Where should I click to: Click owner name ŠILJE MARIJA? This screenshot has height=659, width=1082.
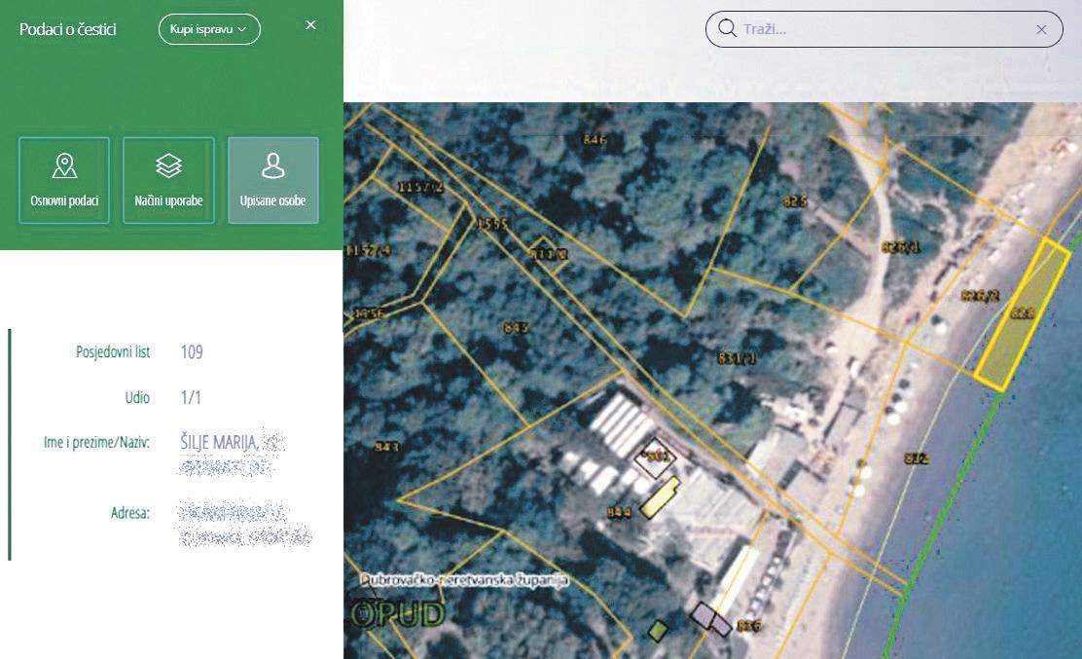(x=220, y=442)
